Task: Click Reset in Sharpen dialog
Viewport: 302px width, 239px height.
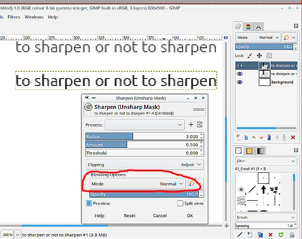Action: (130, 216)
